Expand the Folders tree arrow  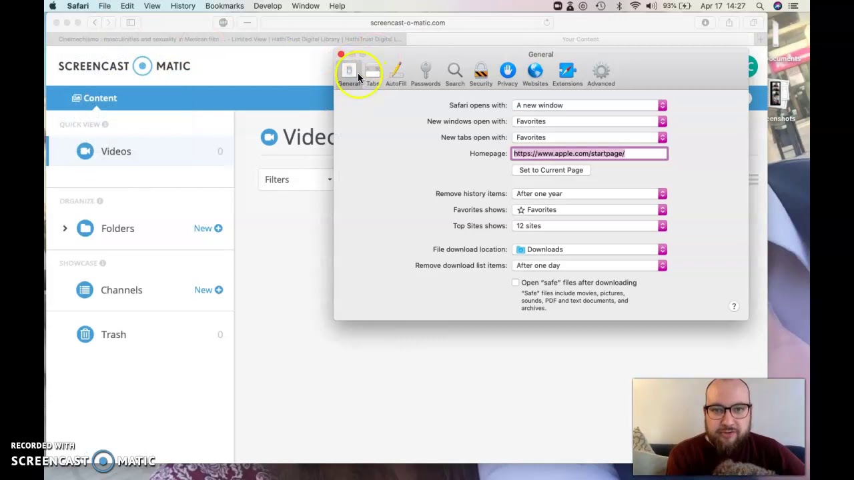click(65, 228)
